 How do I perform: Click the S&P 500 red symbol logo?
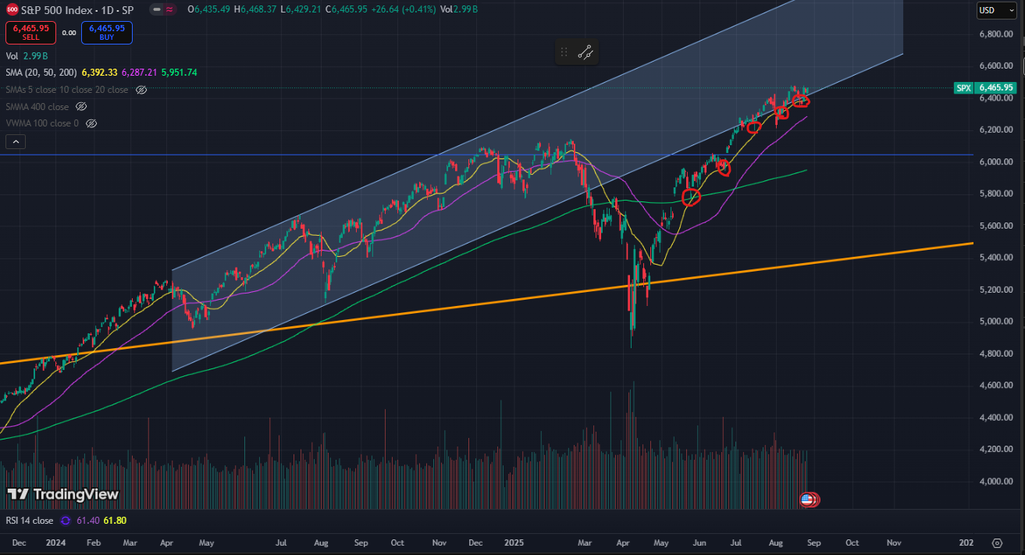coord(11,9)
